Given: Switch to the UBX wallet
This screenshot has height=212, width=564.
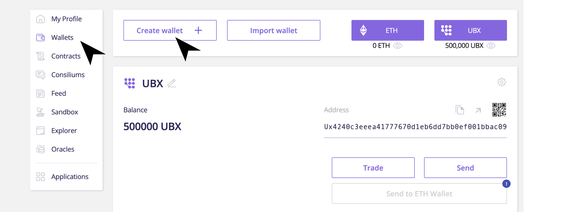Looking at the screenshot, I should click(470, 30).
